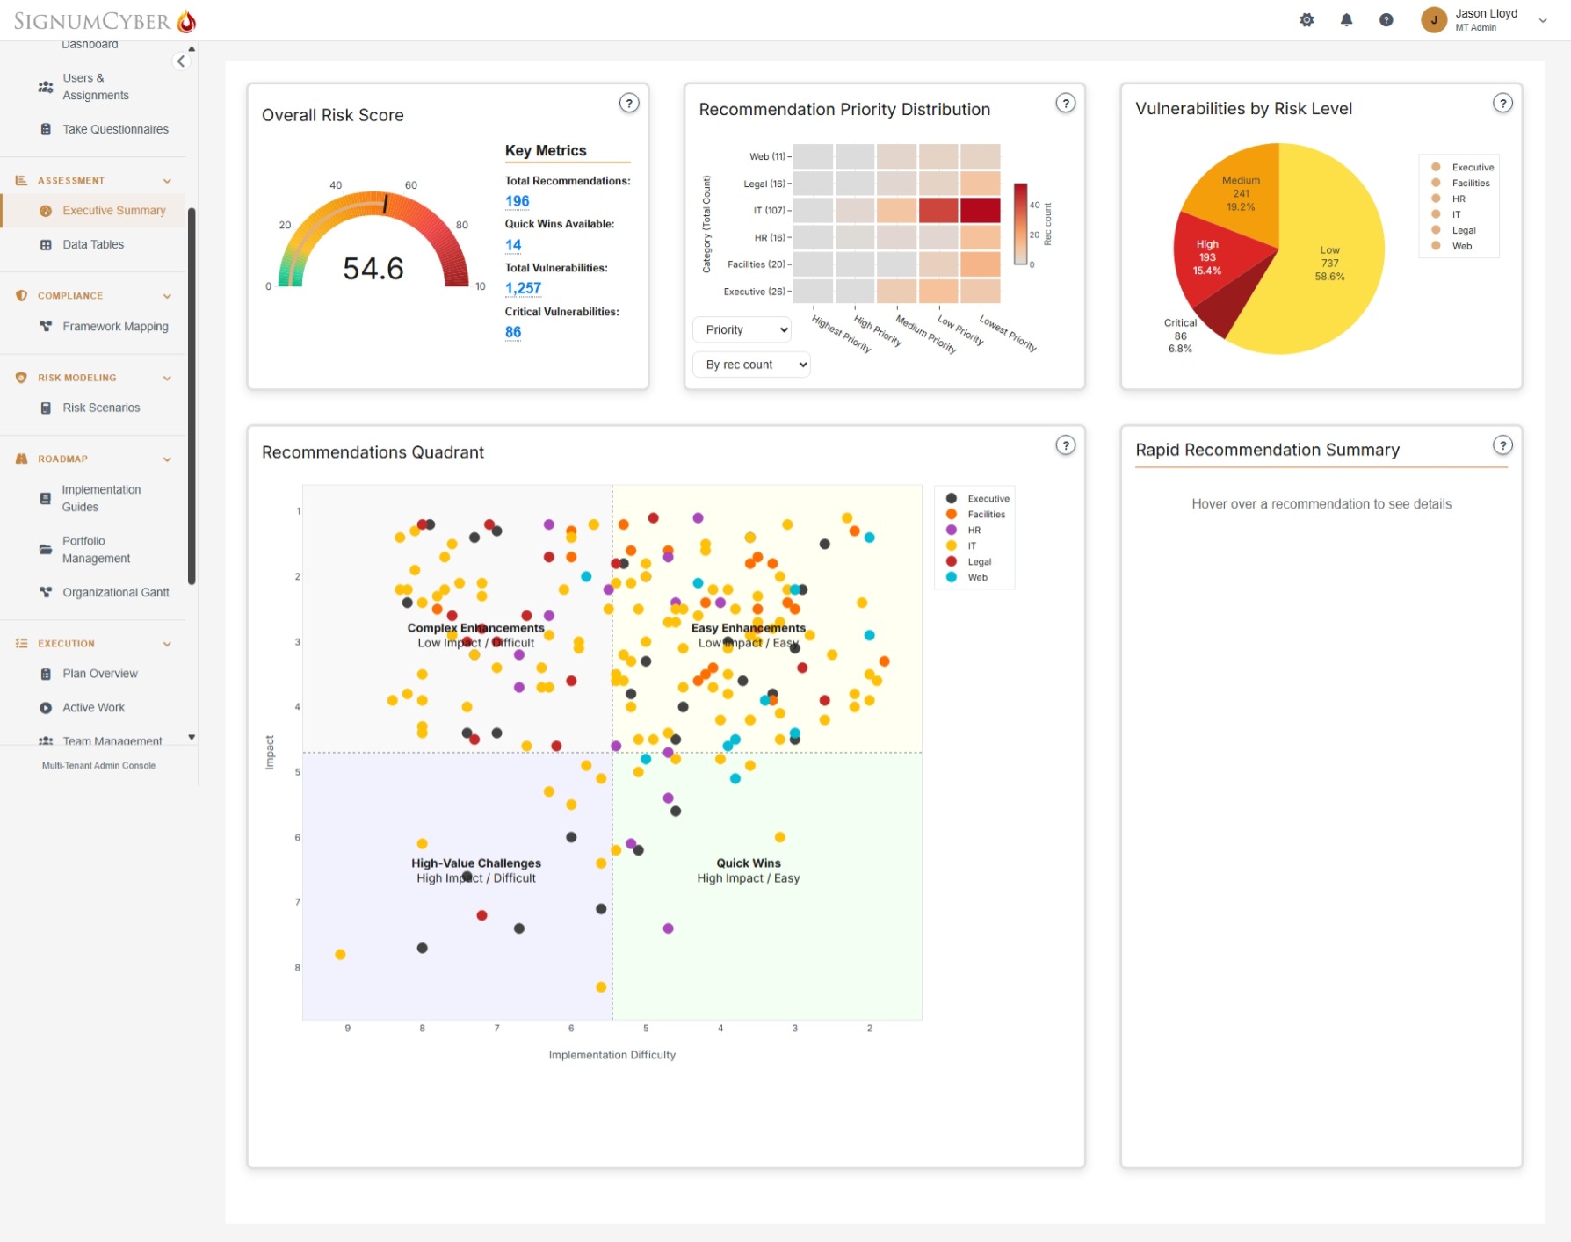The width and height of the screenshot is (1571, 1242).
Task: Open help for Overall Risk Score
Action: (628, 104)
